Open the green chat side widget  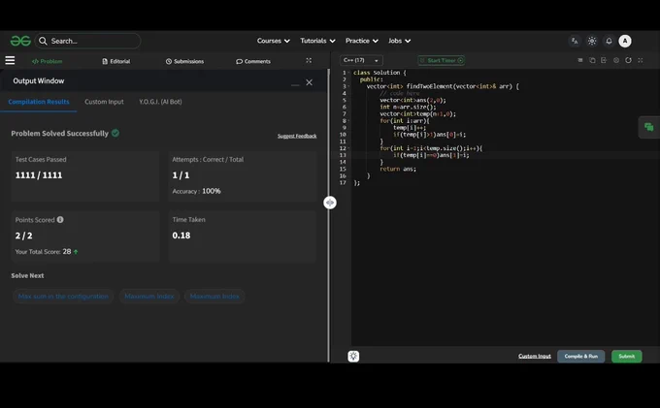(x=649, y=127)
